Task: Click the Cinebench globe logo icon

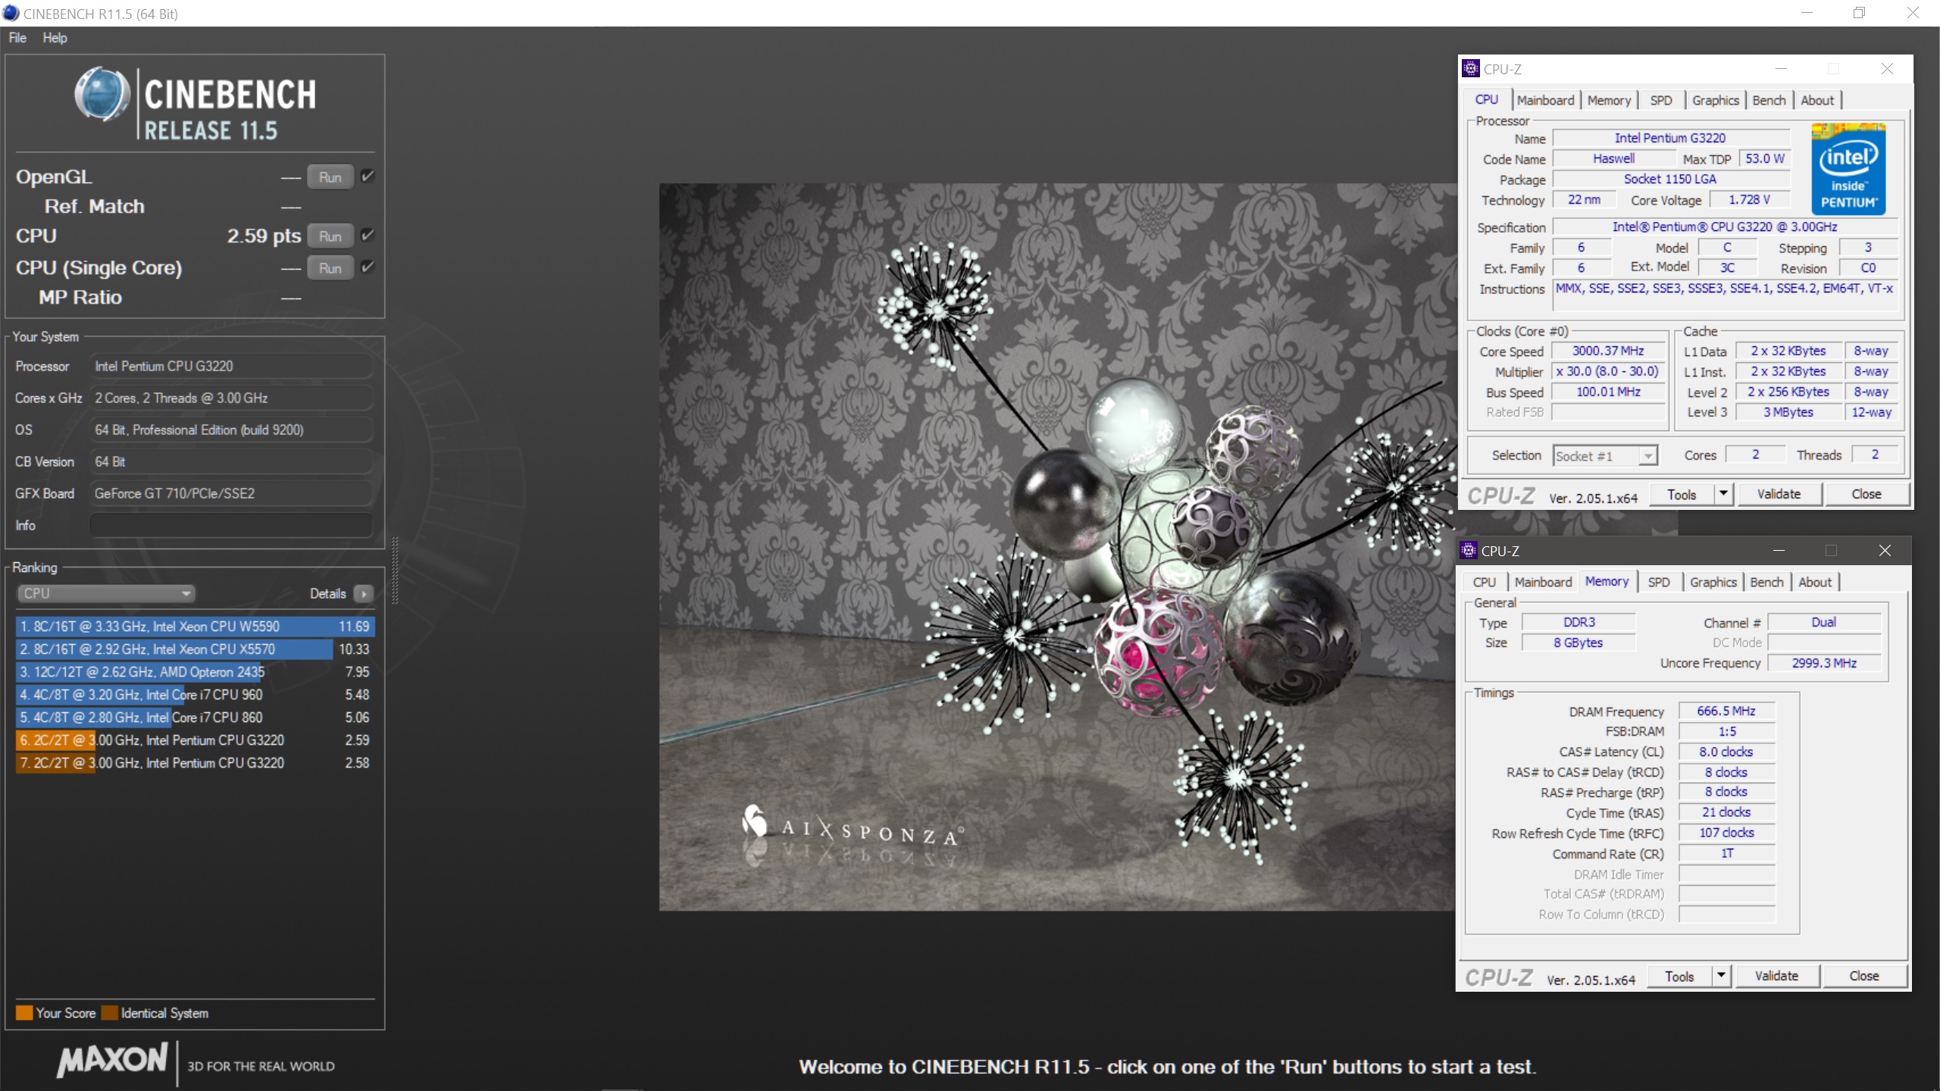Action: coord(102,94)
